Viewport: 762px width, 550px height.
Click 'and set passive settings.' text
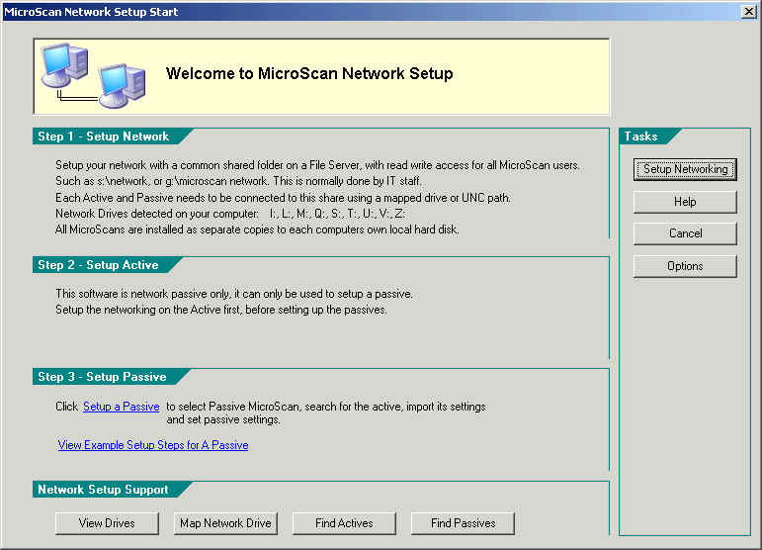223,419
